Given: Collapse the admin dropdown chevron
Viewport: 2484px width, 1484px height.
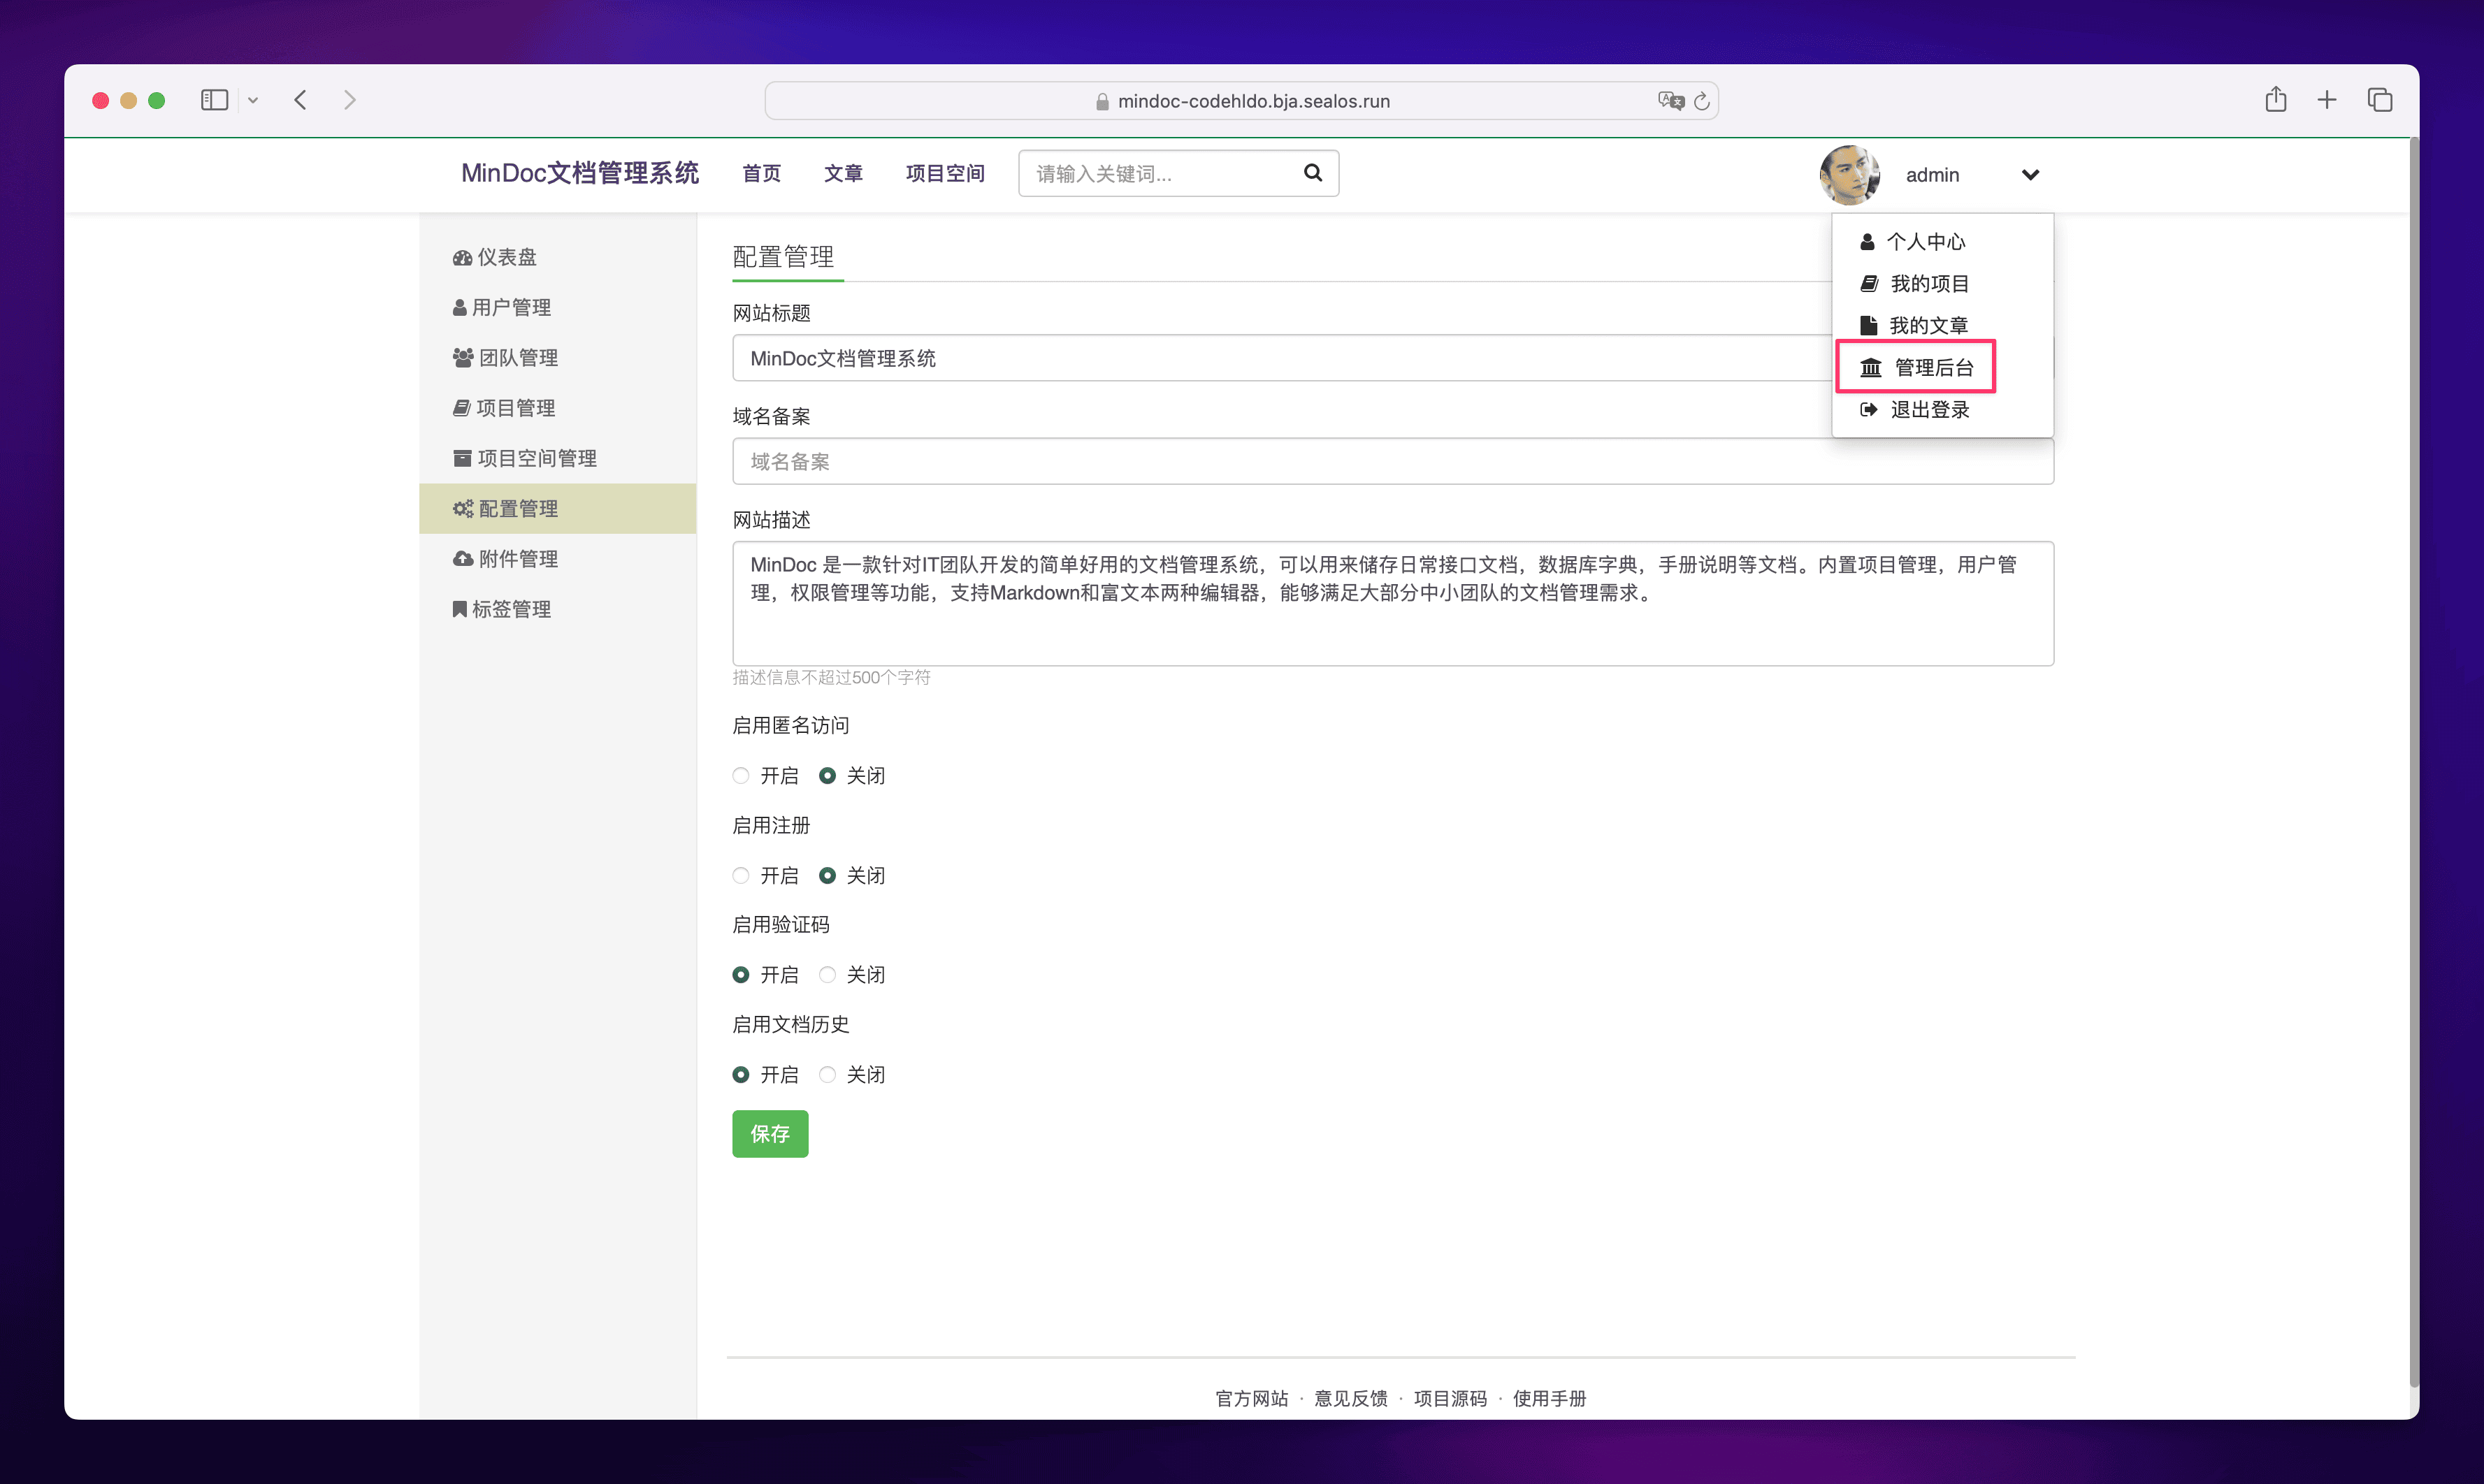Looking at the screenshot, I should [2030, 175].
